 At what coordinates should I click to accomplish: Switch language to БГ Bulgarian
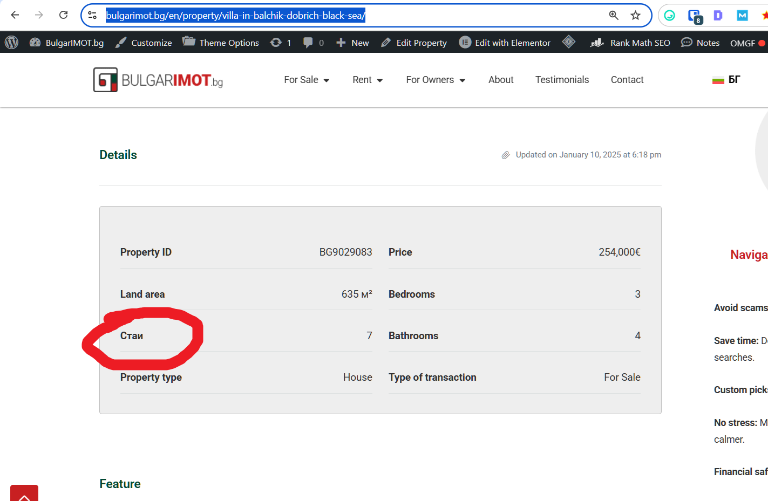pos(726,80)
